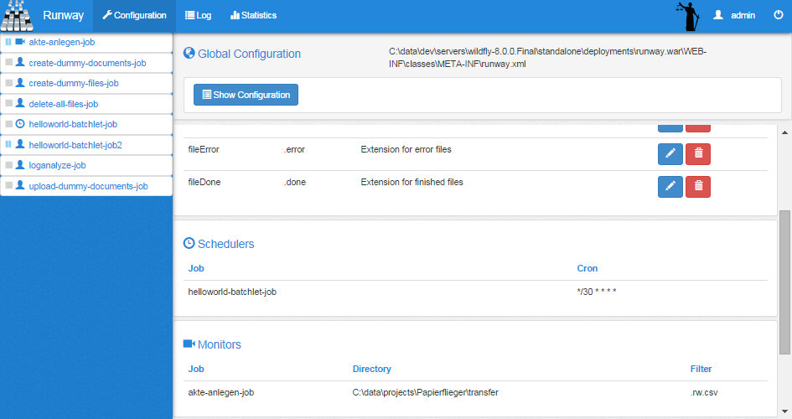
Task: Open akte-anlegen-job in the sidebar
Action: pyautogui.click(x=62, y=43)
